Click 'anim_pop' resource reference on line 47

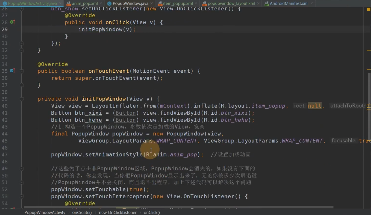click(183, 155)
